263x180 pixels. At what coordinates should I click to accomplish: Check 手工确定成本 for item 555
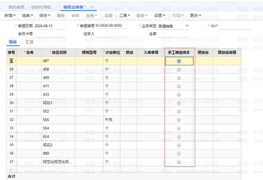(x=179, y=120)
